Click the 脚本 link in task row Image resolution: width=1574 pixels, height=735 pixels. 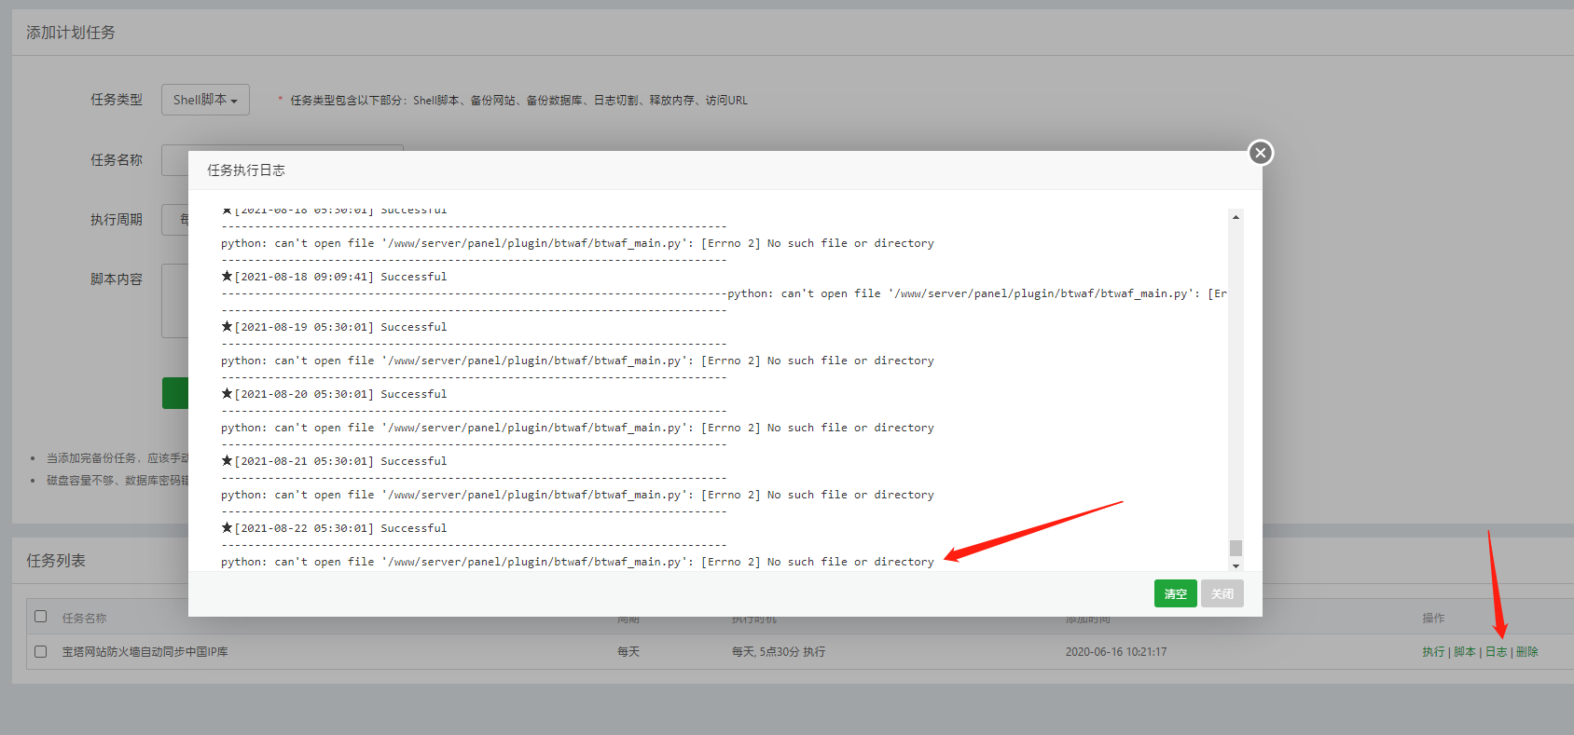[1465, 652]
